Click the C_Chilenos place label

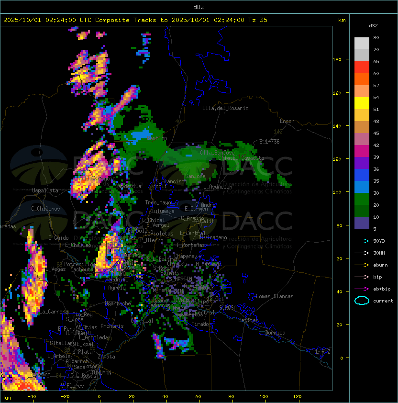[x=45, y=209]
